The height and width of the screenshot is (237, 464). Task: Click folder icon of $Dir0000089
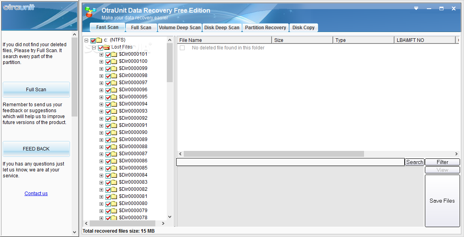click(x=114, y=139)
